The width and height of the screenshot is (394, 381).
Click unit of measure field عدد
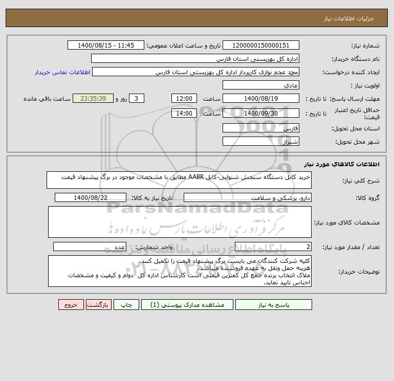click(90, 246)
